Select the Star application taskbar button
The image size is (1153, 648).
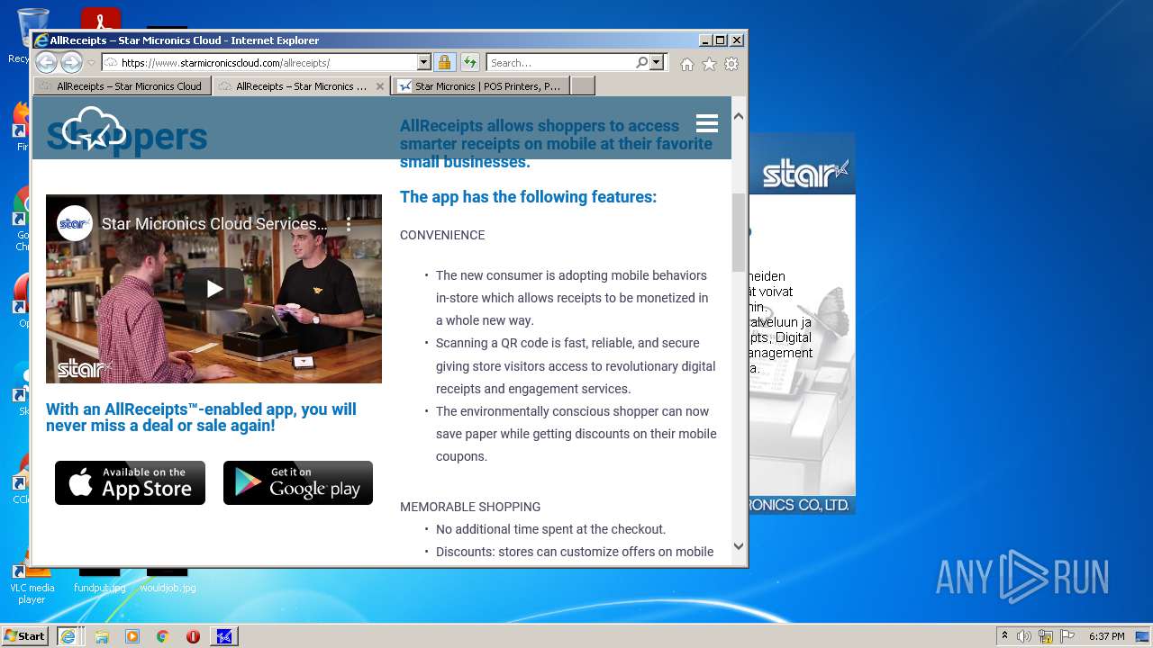(224, 636)
